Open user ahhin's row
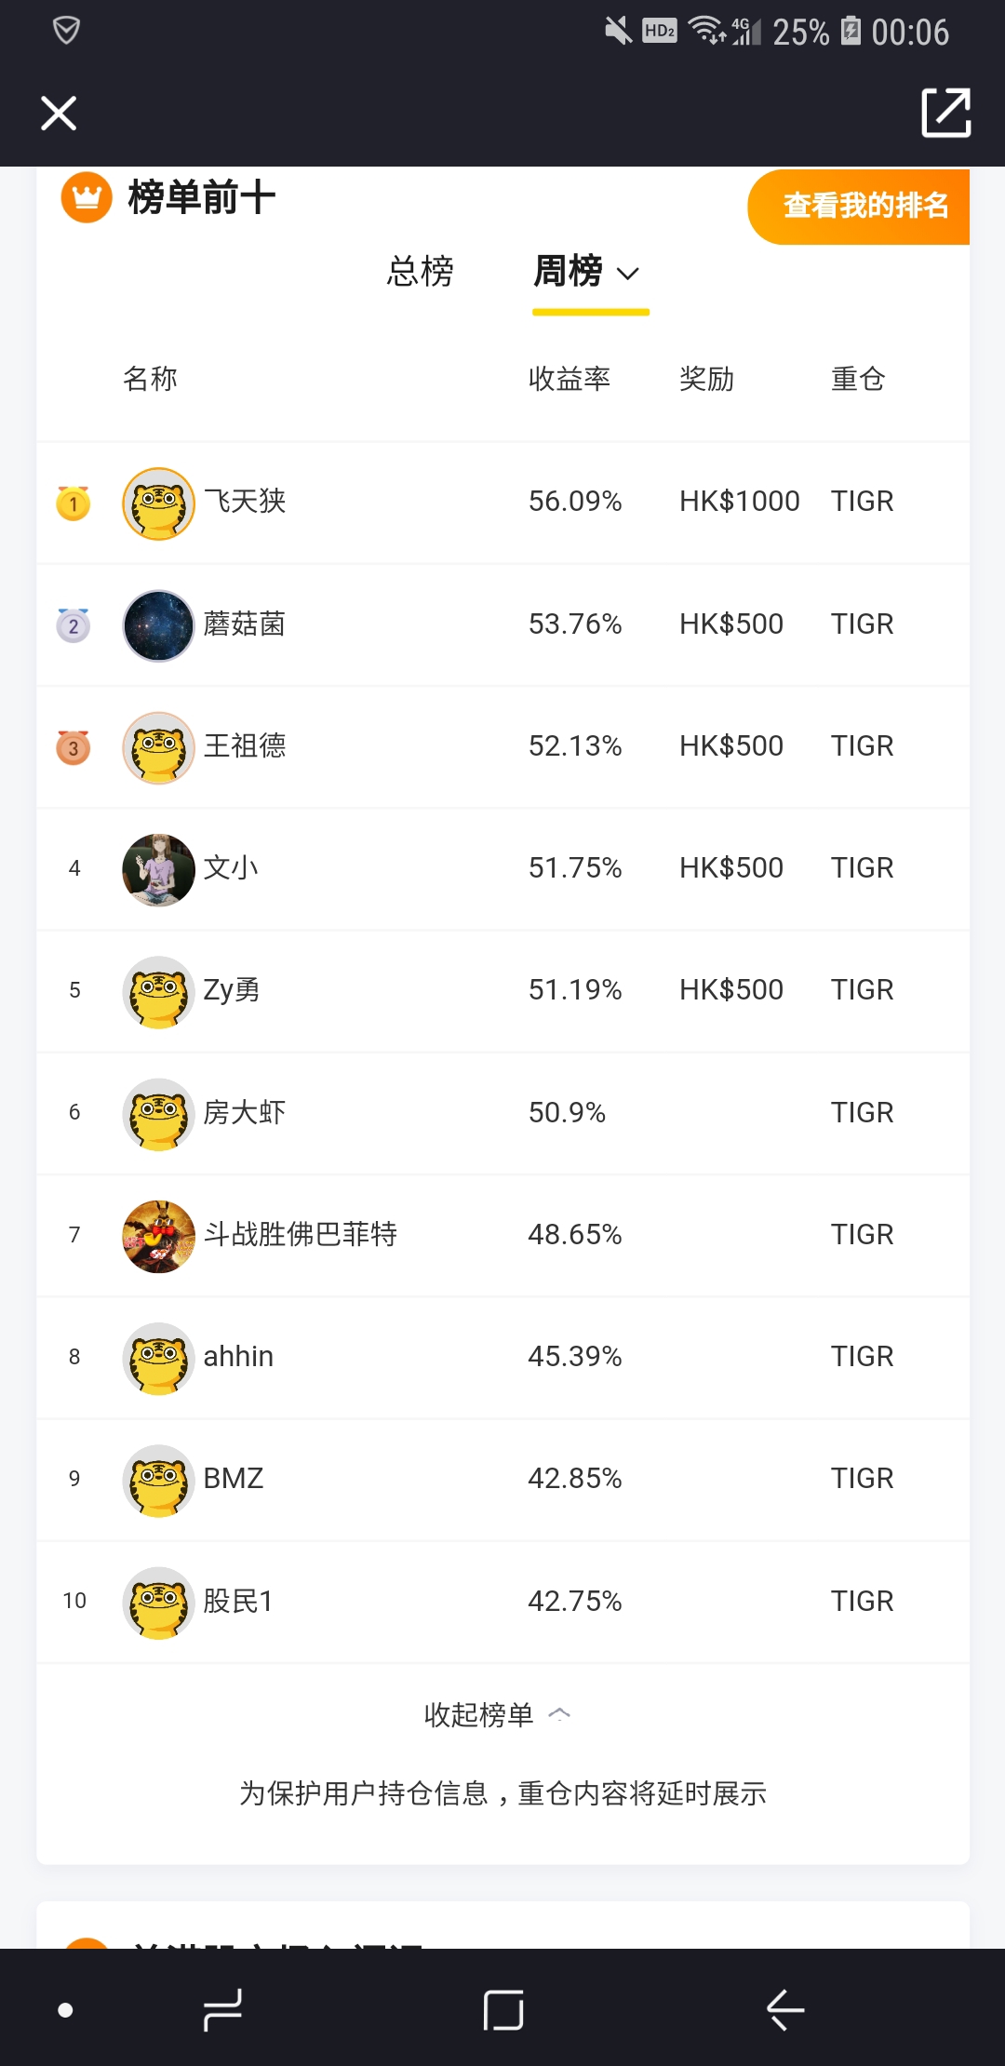The height and width of the screenshot is (2066, 1005). (502, 1357)
